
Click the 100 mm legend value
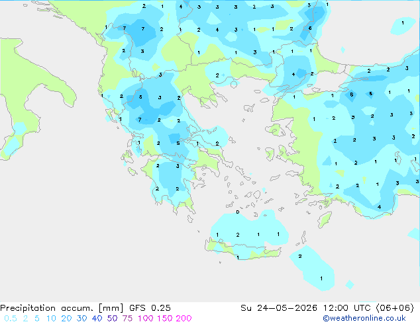click(x=146, y=319)
